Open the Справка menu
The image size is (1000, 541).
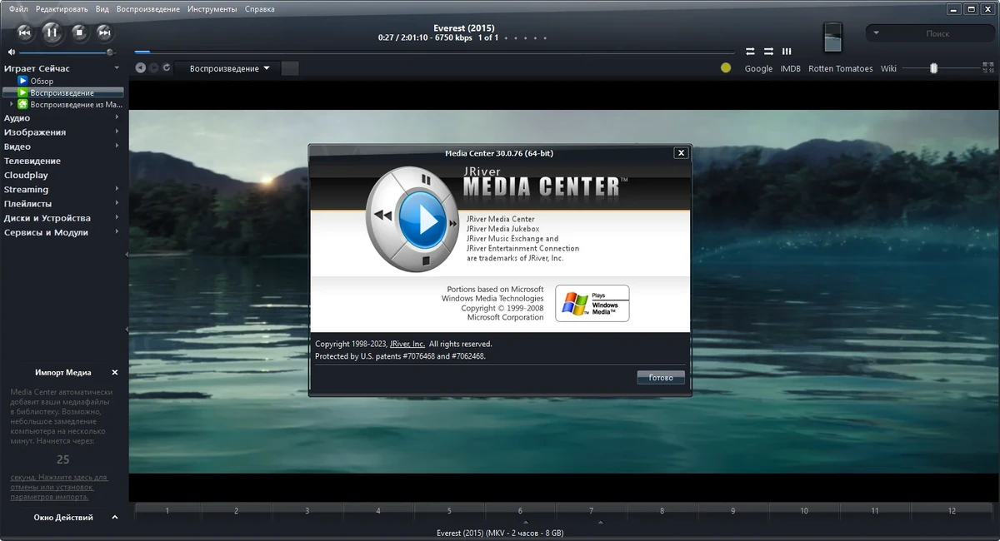(260, 9)
